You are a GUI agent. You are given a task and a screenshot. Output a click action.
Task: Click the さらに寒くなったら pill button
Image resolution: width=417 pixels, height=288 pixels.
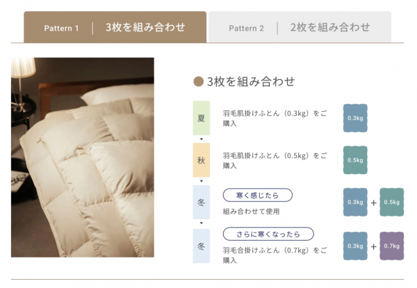click(268, 234)
